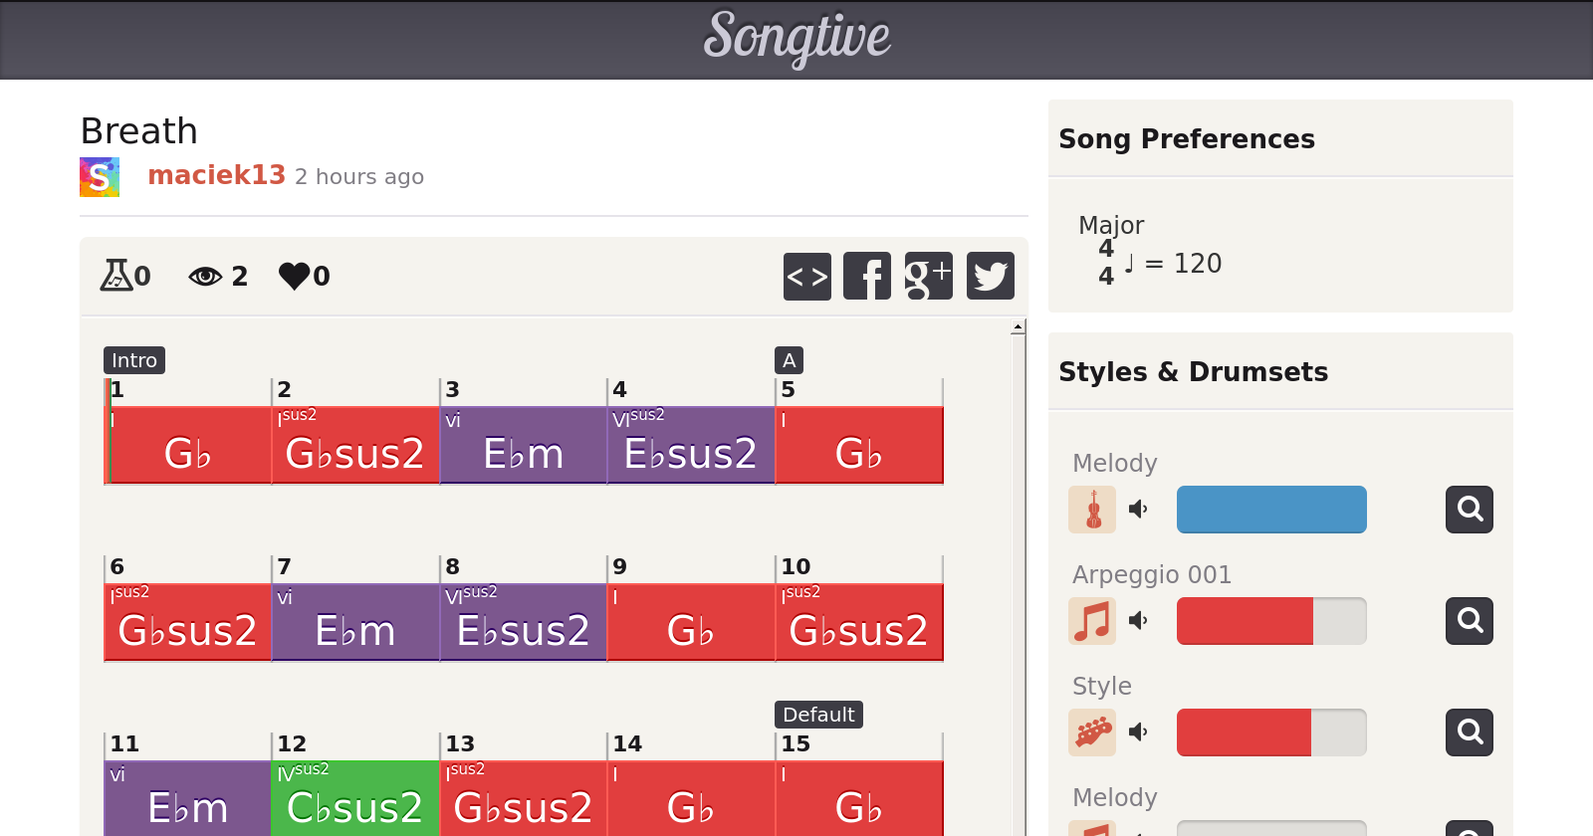Share song on Google Plus
Screen dimensions: 1593x836
point(928,276)
